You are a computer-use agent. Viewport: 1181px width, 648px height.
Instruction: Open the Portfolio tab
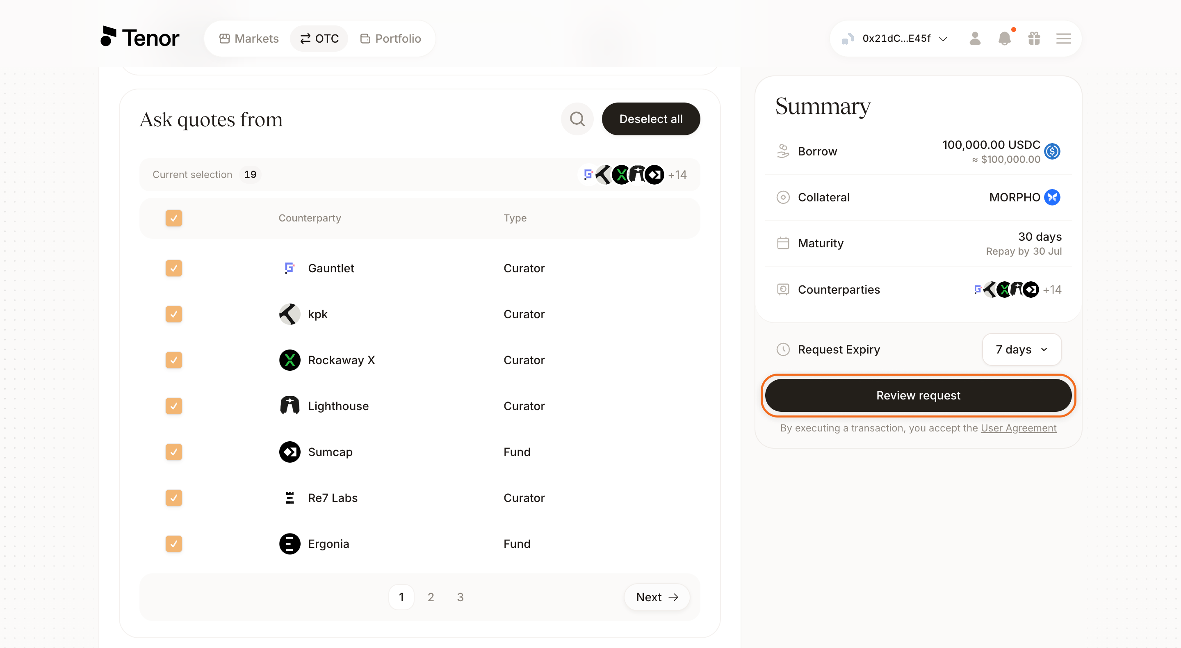tap(391, 39)
